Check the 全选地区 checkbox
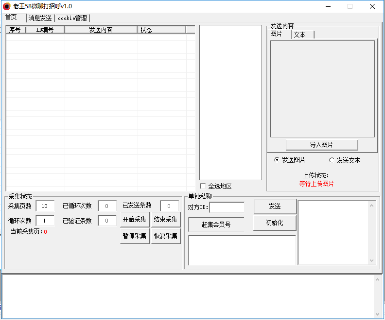385x320 pixels. 203,186
